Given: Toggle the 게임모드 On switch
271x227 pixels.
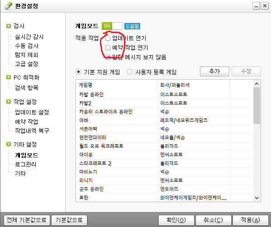Looking at the screenshot, I should coord(112,26).
